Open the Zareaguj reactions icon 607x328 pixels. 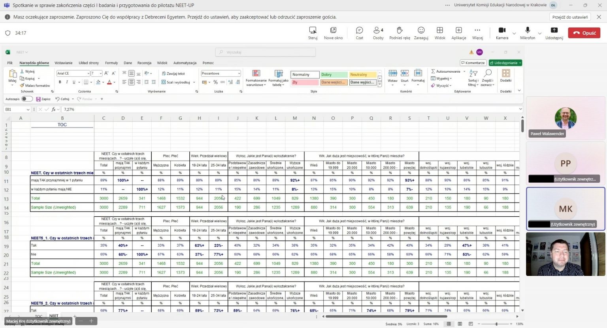(421, 31)
